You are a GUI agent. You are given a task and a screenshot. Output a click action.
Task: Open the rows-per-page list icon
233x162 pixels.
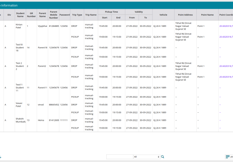click(x=228, y=157)
